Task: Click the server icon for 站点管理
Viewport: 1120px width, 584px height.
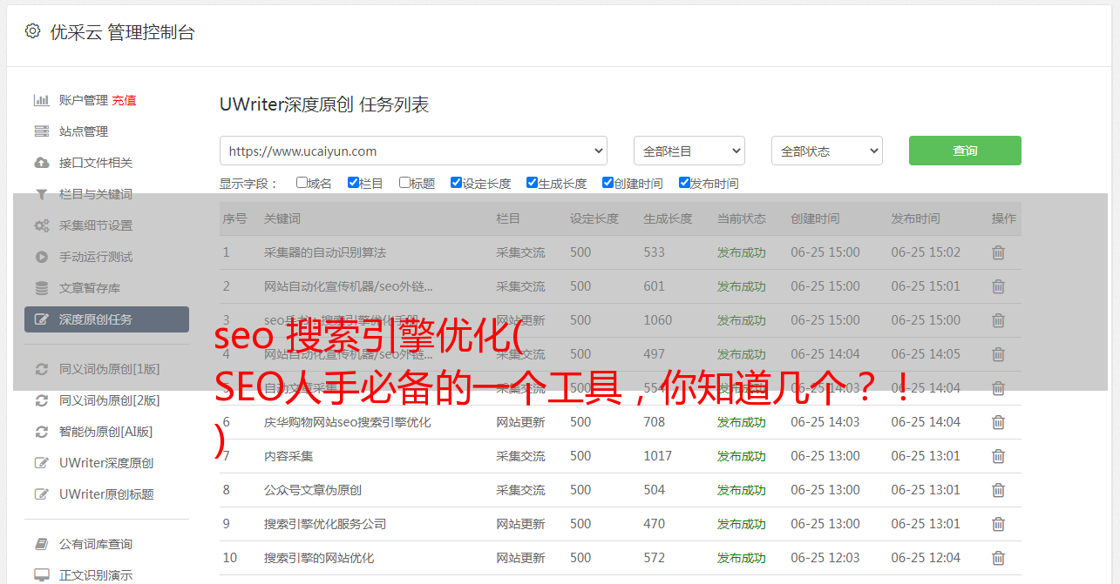Action: pyautogui.click(x=41, y=131)
